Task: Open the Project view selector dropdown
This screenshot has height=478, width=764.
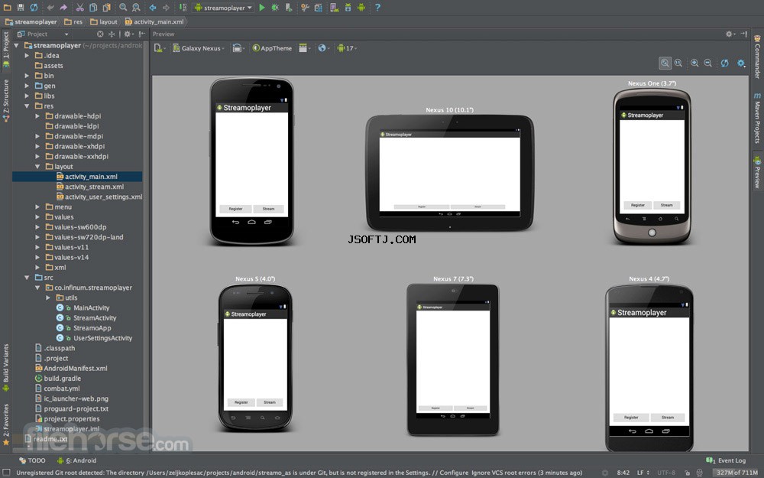Action: [43, 34]
